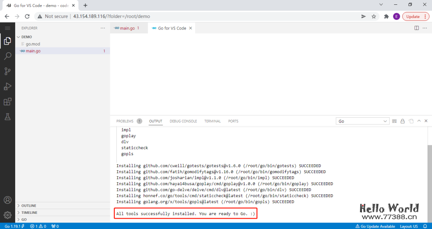Viewport: 432px width, 229px height.
Task: Click the gotests installation output line
Action: 218,166
